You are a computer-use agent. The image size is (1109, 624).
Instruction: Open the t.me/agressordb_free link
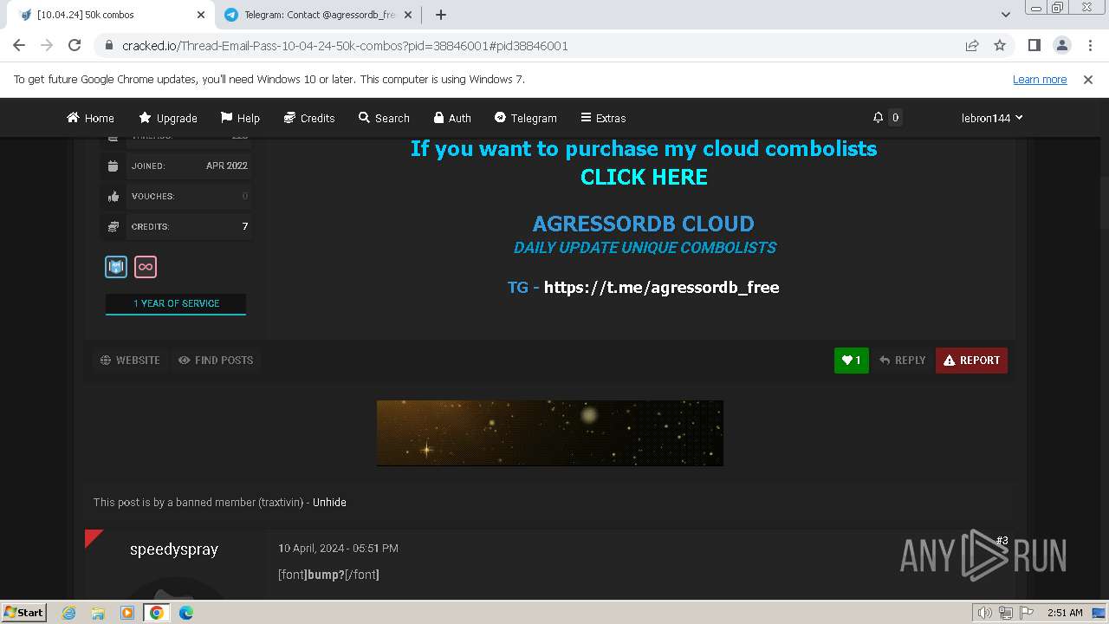click(661, 287)
